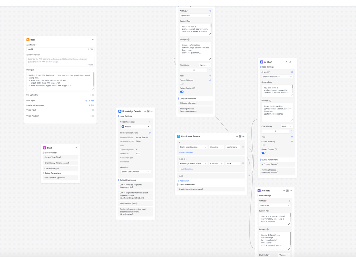Remove maxkb from Select Knowledge
The width and height of the screenshot is (356, 257).
pos(148,127)
